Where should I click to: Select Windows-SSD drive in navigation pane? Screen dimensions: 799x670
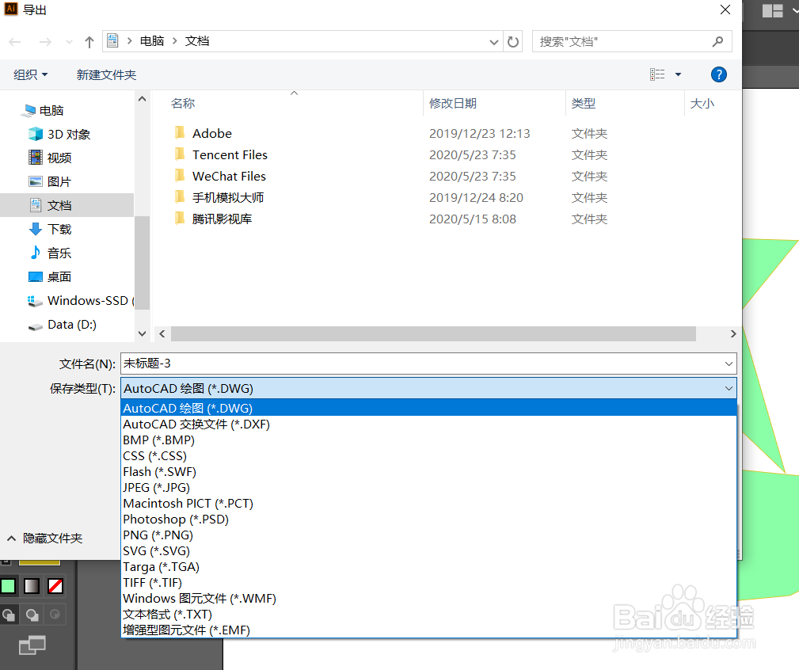(81, 301)
